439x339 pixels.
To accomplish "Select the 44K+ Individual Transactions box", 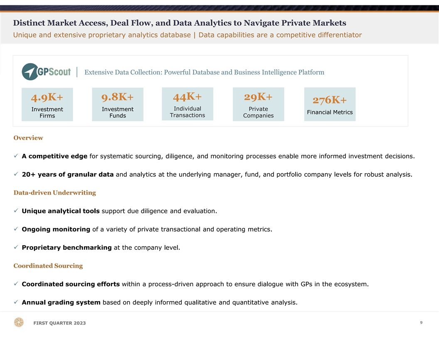I will pyautogui.click(x=187, y=104).
